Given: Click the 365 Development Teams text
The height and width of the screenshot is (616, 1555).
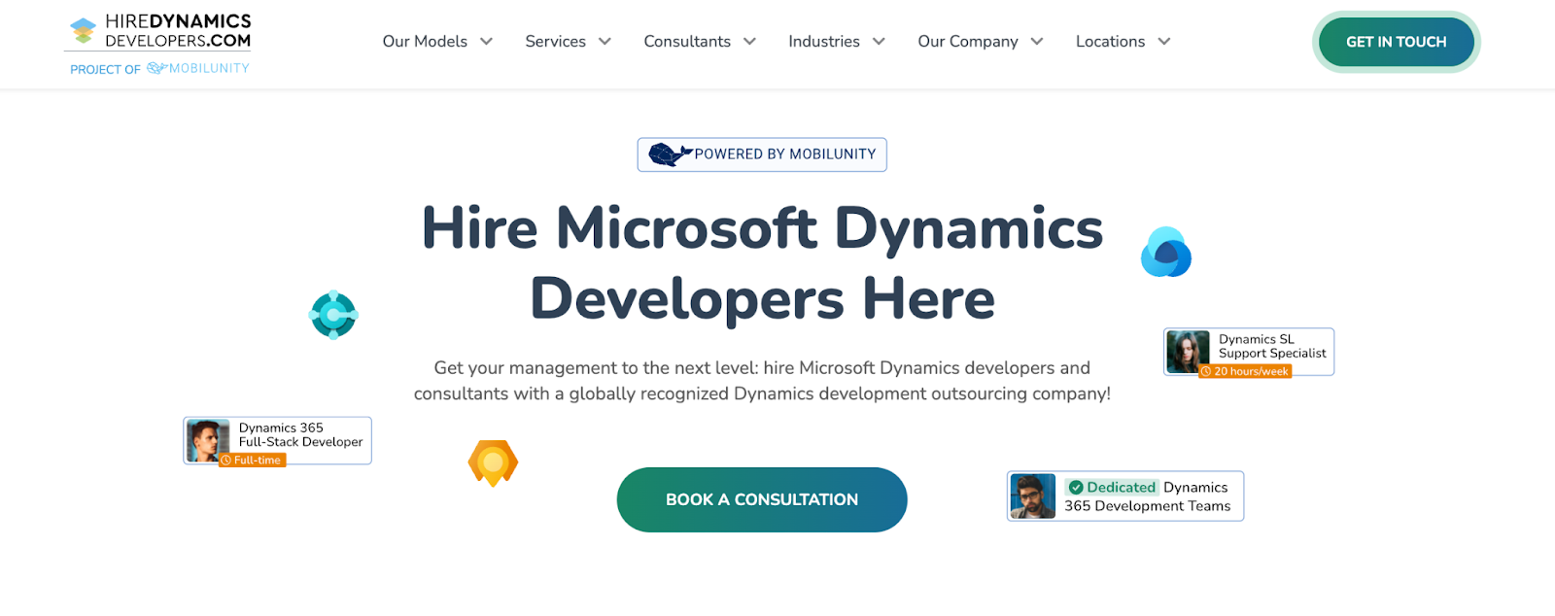Looking at the screenshot, I should [1147, 506].
